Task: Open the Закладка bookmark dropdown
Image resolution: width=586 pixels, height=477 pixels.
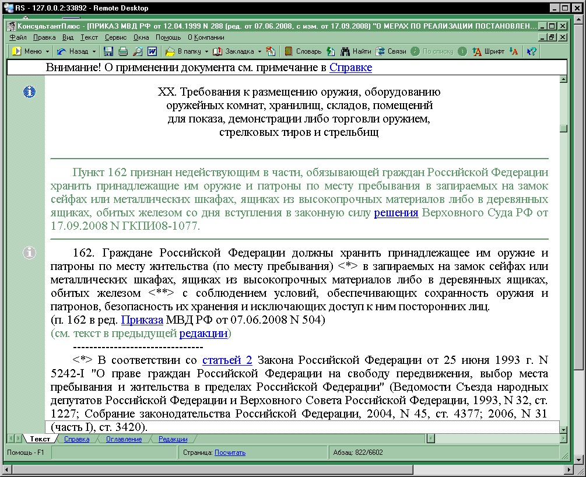Action: coord(259,51)
